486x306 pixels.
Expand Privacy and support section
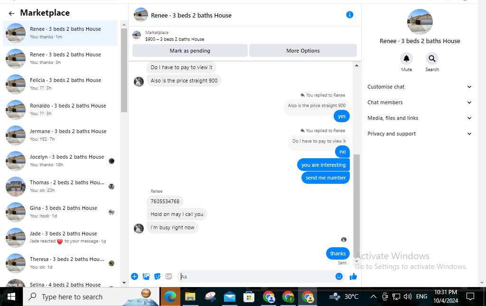pyautogui.click(x=420, y=134)
